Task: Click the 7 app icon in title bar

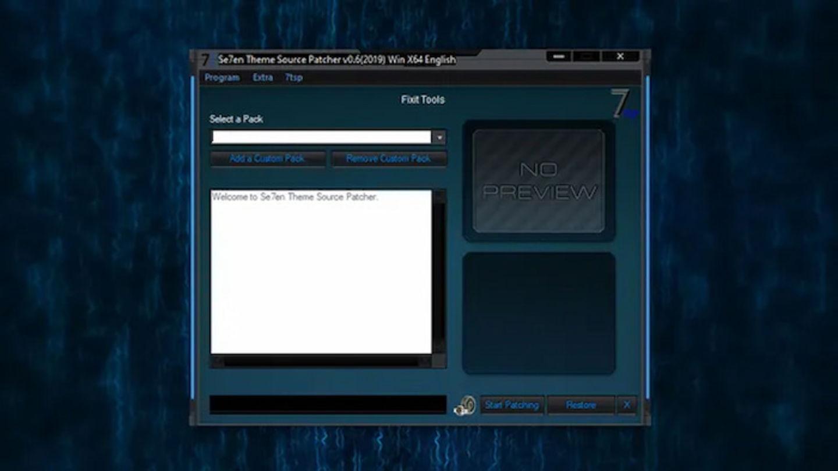Action: pos(206,59)
